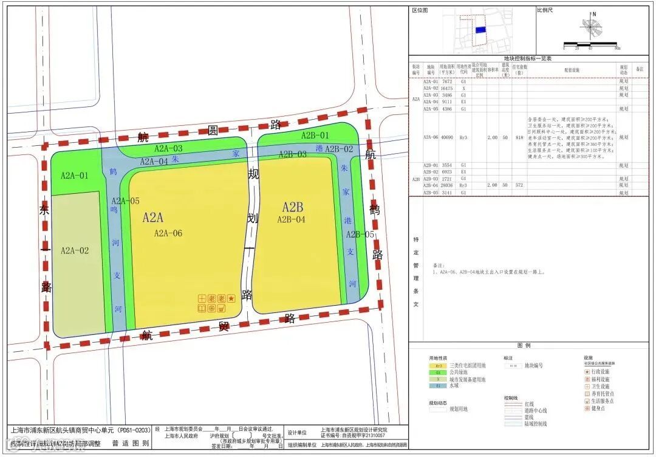Click the 地块编号 sample label box in the legend
Image resolution: width=656 pixels, height=457 pixels.
click(x=513, y=365)
